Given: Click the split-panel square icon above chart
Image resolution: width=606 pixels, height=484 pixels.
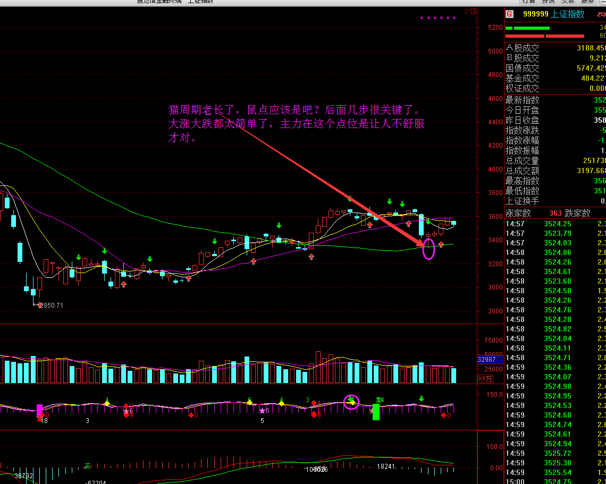Looking at the screenshot, I should click(472, 11).
